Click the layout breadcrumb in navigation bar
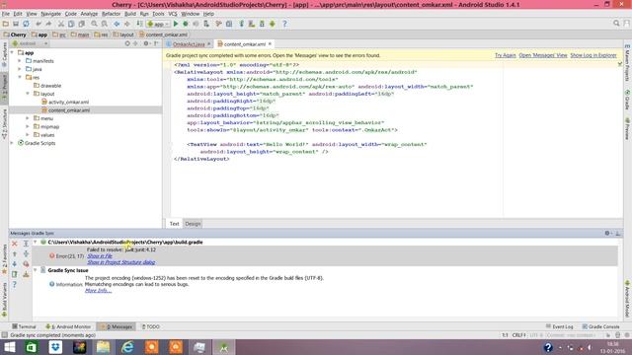Screen dimensions: 632x355 click(x=123, y=35)
